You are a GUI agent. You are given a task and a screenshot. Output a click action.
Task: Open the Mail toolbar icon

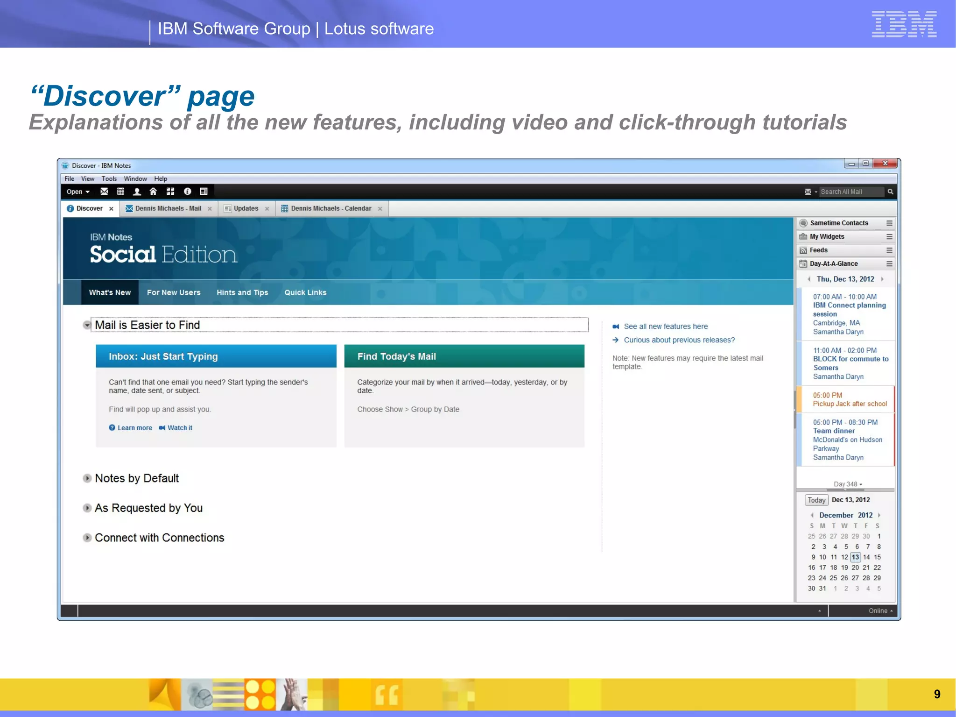(x=104, y=192)
